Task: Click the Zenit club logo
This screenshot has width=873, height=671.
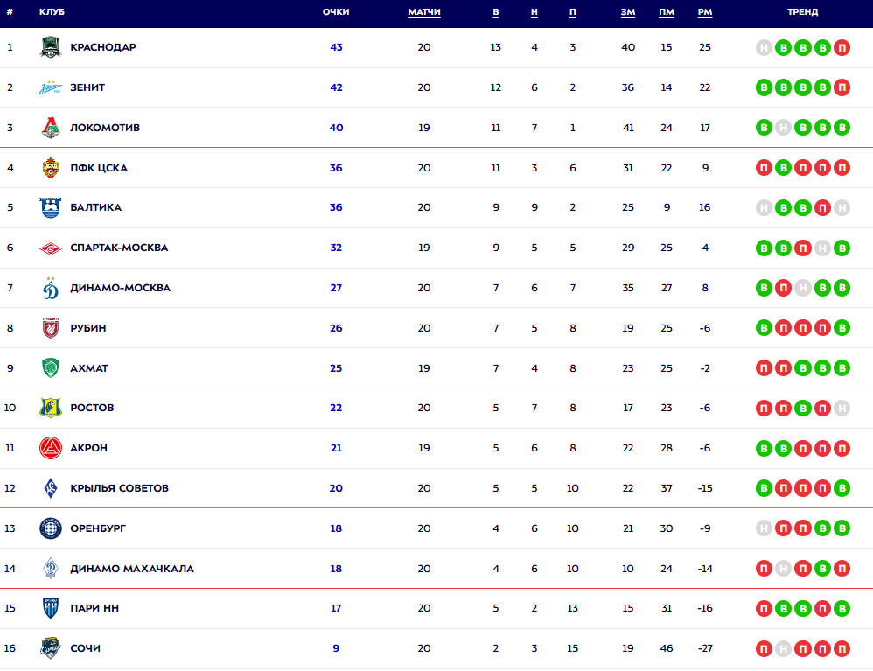Action: click(51, 87)
